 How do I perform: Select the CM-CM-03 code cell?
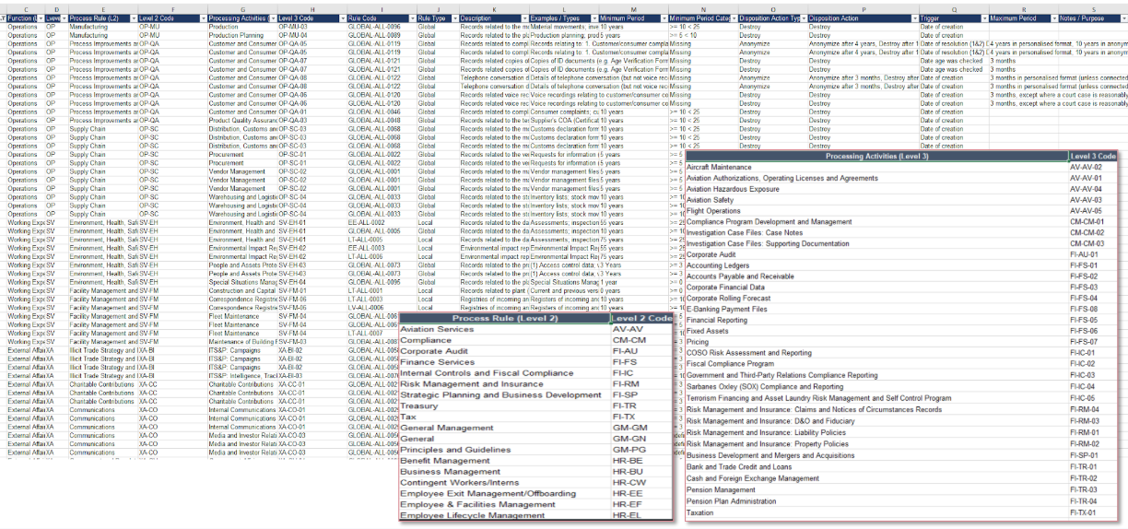click(1092, 244)
